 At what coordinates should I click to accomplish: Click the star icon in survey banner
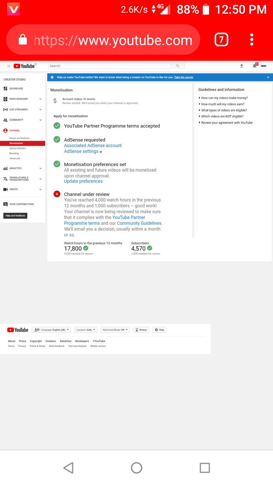(x=52, y=77)
